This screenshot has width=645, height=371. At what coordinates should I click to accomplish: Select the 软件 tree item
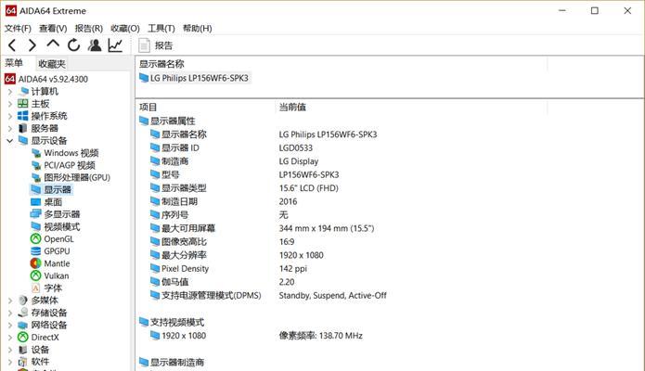tap(40, 362)
